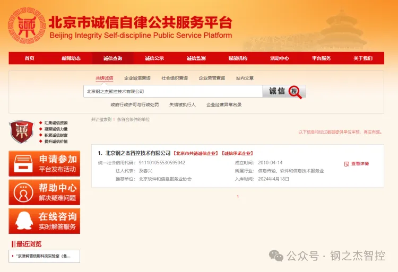Open 申请参加 platform activity banner
This screenshot has height=272, width=398.
pyautogui.click(x=45, y=163)
